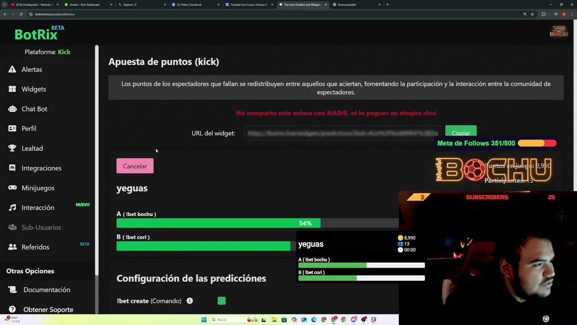577x325 pixels.
Task: Click the Cancelar button
Action: 135,166
